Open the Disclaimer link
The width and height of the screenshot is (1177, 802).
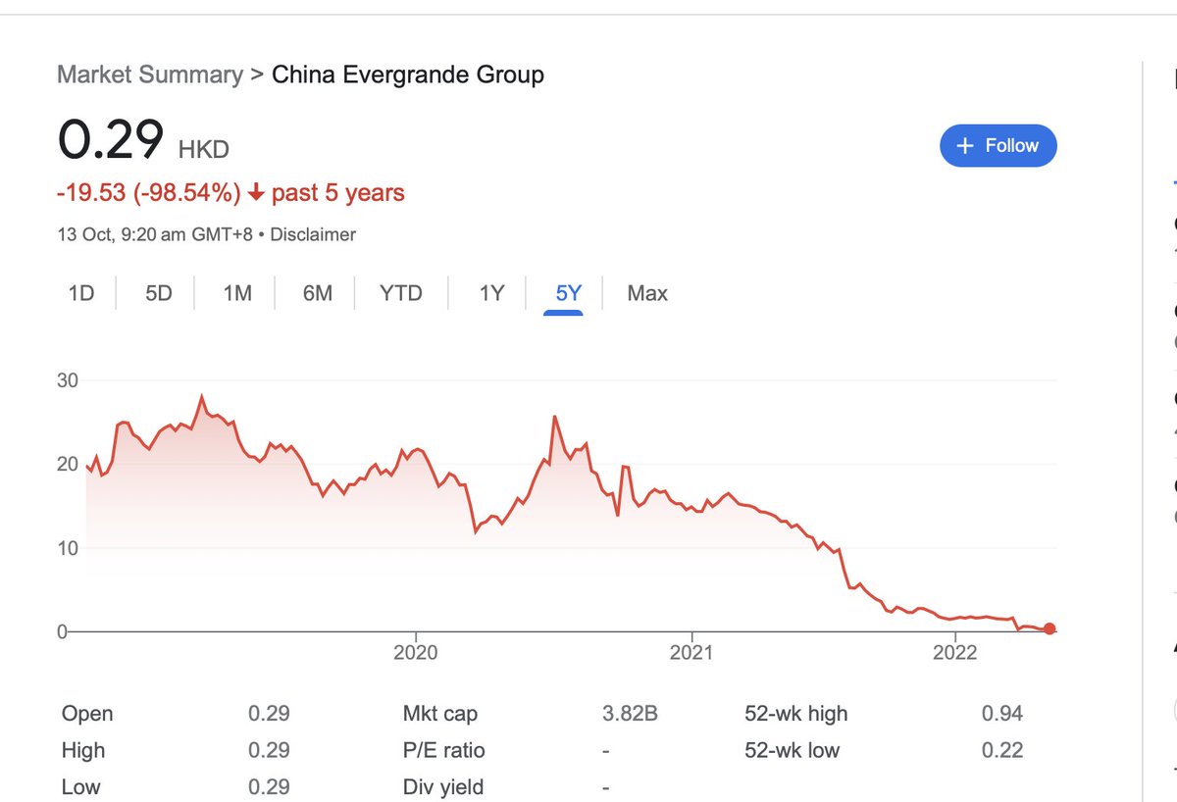point(313,234)
